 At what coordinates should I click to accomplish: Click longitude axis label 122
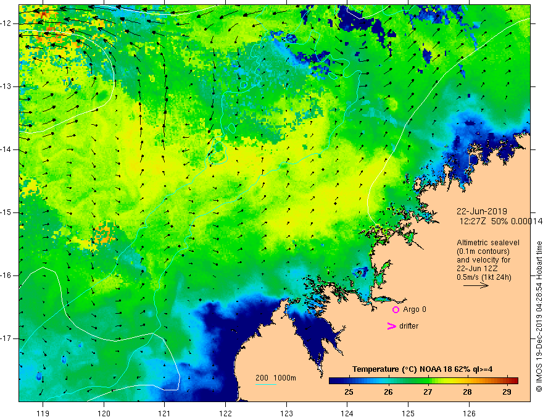pos(225,413)
